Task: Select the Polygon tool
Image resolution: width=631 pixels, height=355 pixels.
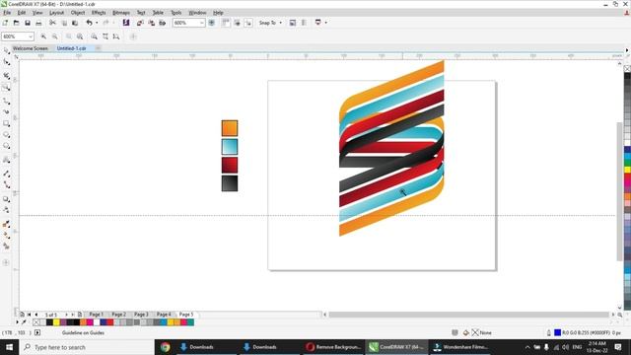Action: coord(7,146)
